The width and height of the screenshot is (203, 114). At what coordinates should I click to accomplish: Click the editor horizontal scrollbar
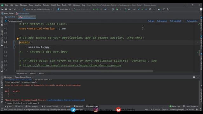[x=84, y=71]
